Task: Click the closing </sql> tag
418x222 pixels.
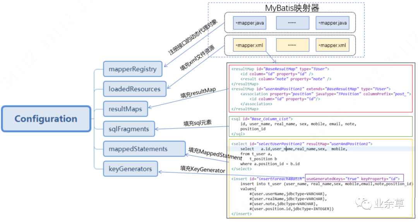Action: click(238, 134)
